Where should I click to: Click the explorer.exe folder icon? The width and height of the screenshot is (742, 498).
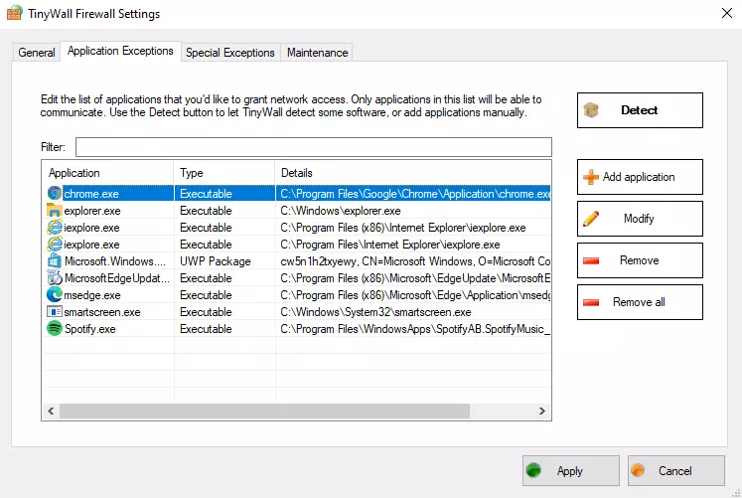[x=55, y=210]
